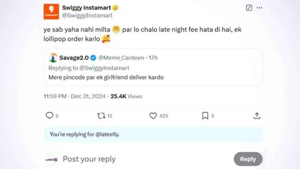Image resolution: width=300 pixels, height=169 pixels.
Task: Bookmark this tweet
Action: tap(205, 116)
